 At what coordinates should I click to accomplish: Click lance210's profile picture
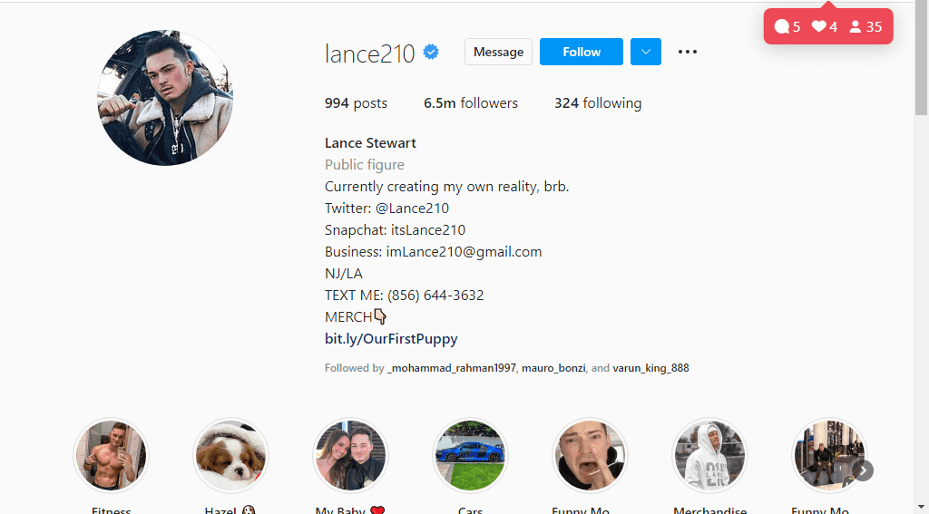point(165,98)
